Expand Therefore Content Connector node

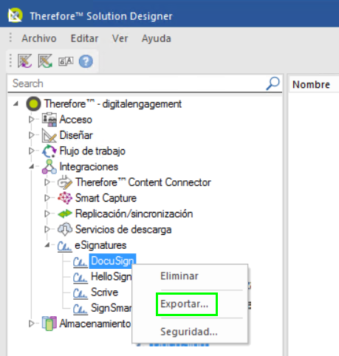pos(47,182)
